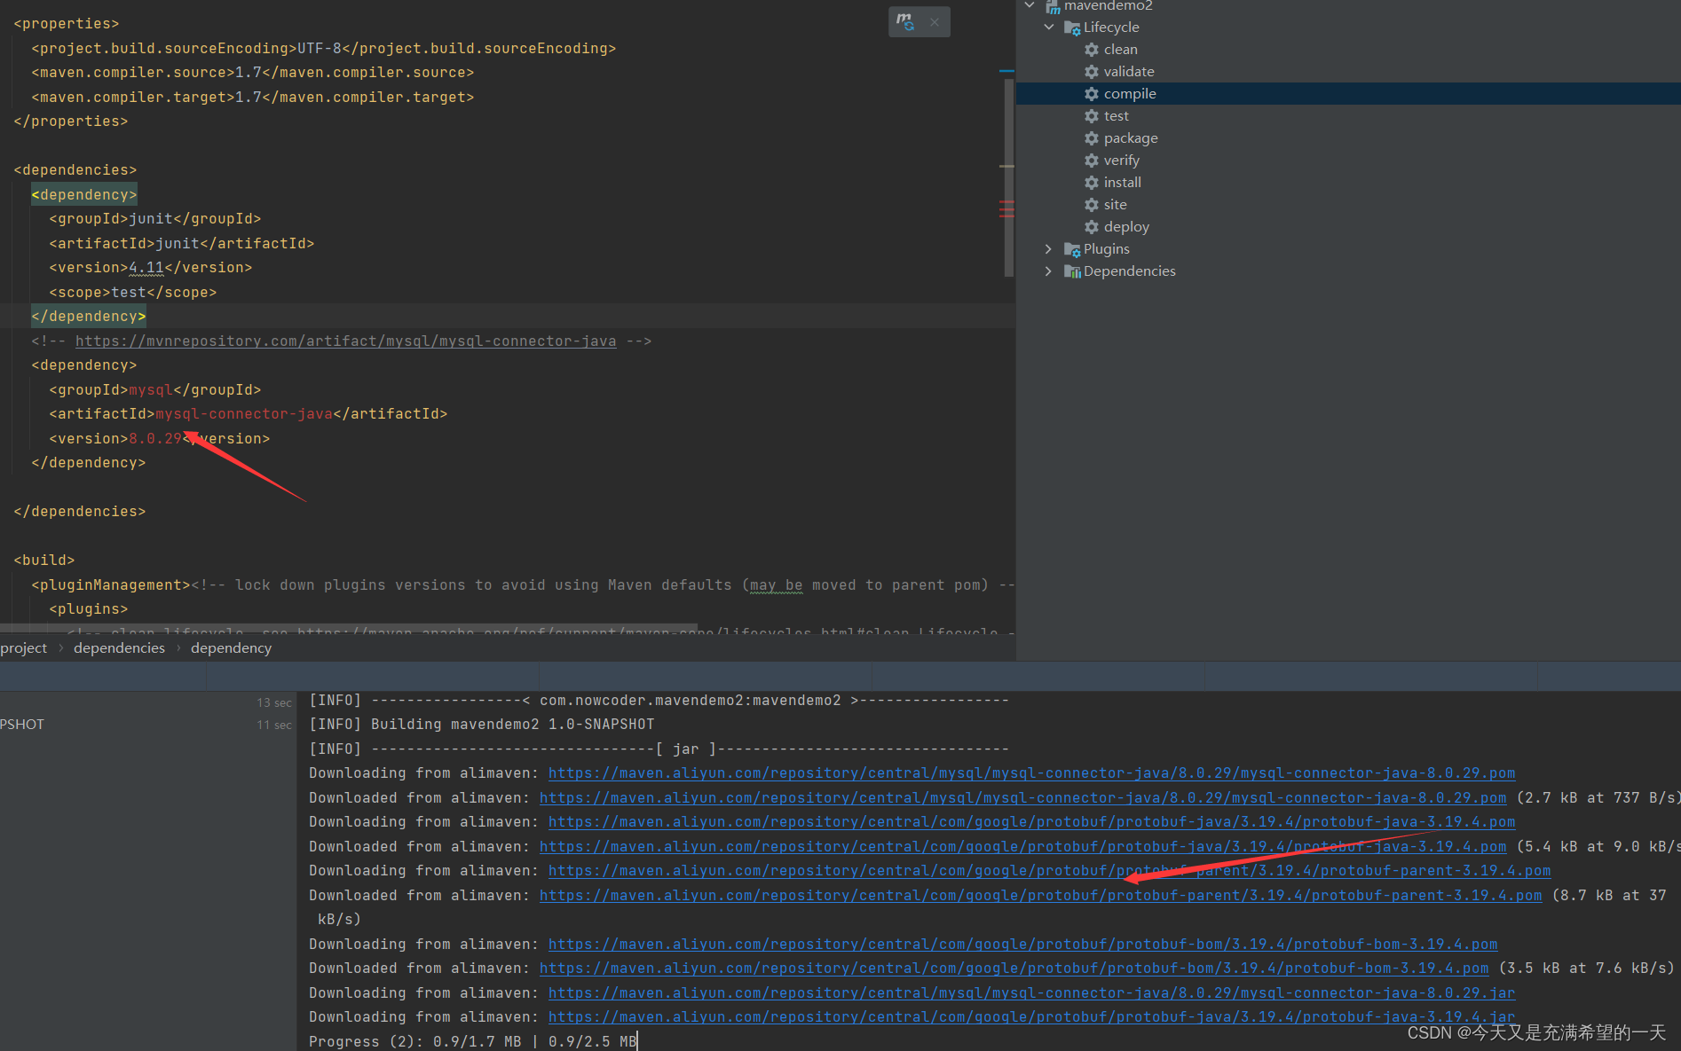Select the site lifecycle gear icon
This screenshot has height=1051, width=1681.
pos(1092,205)
